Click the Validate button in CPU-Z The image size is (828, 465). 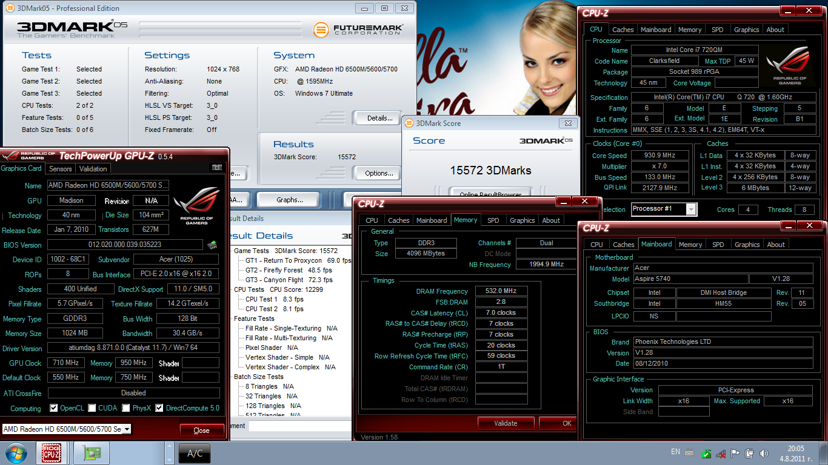tap(506, 423)
